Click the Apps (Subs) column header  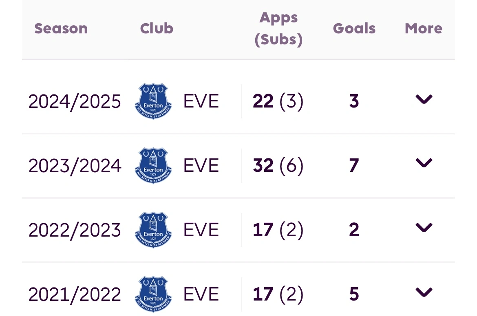279,29
